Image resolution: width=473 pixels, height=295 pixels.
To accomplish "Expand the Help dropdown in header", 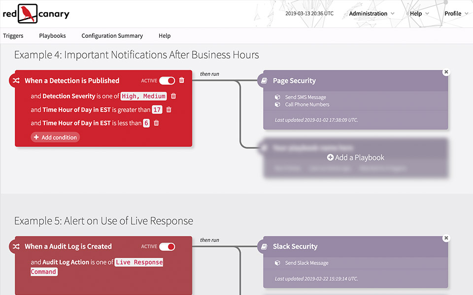I will pyautogui.click(x=419, y=14).
